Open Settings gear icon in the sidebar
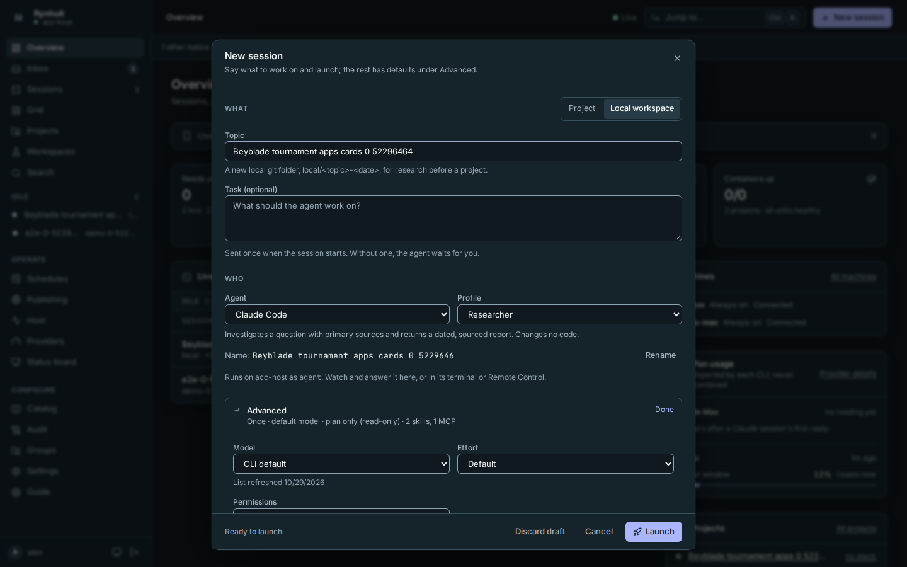Image resolution: width=907 pixels, height=567 pixels. 16,471
